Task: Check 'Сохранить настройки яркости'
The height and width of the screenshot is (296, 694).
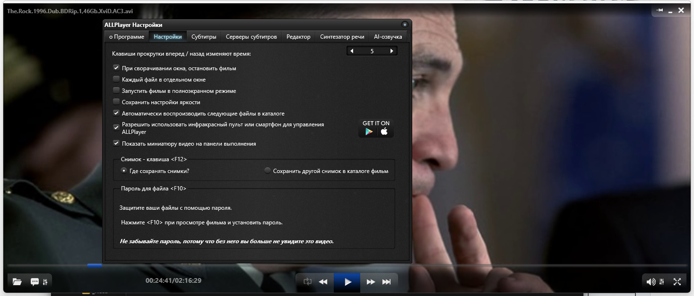Action: coord(116,102)
